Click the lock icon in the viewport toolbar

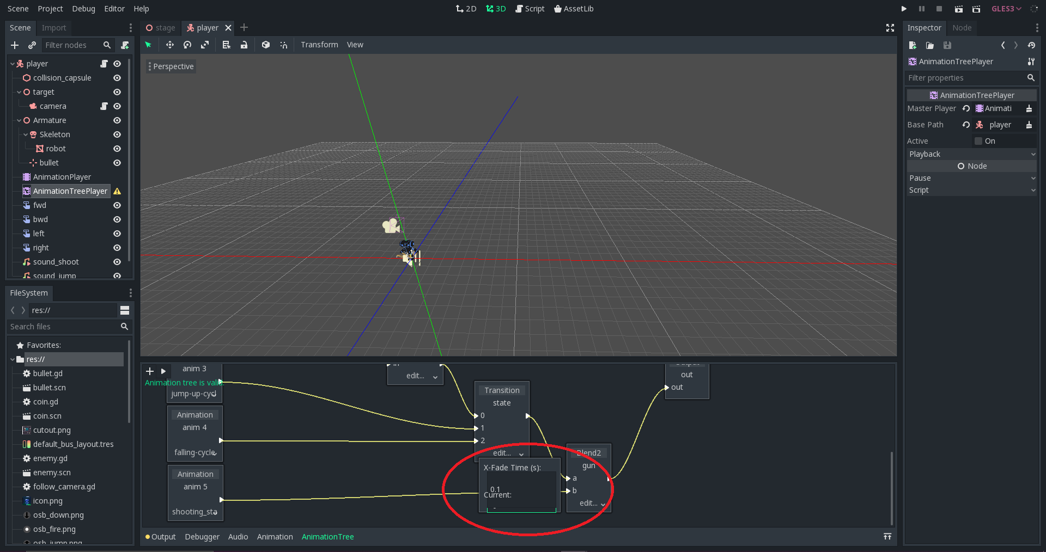point(244,45)
